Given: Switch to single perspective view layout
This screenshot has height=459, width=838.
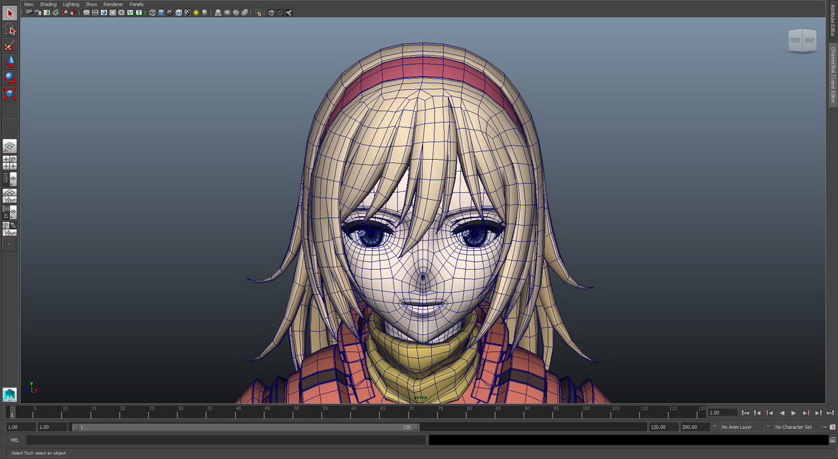Looking at the screenshot, I should [10, 146].
